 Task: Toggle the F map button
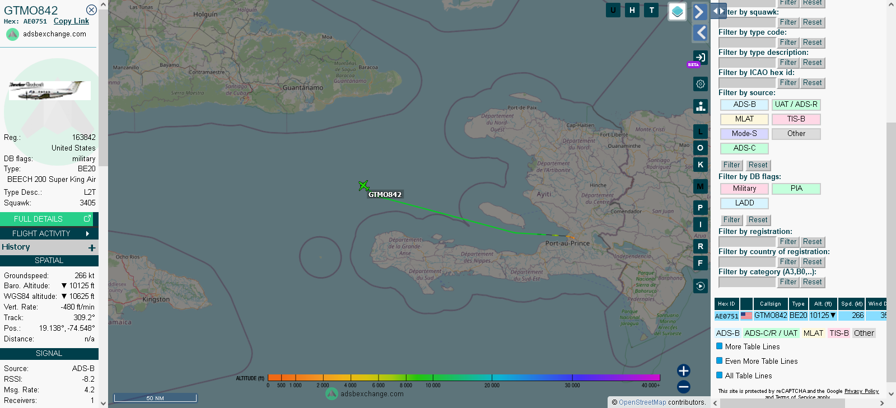(701, 263)
